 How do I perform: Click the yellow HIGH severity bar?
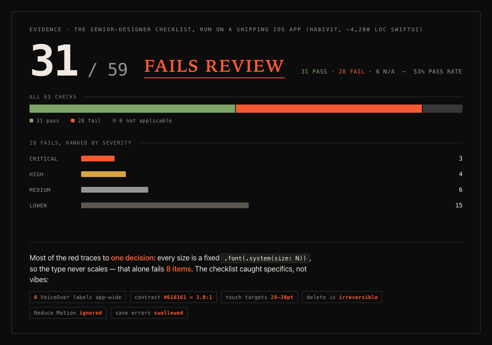pos(103,174)
